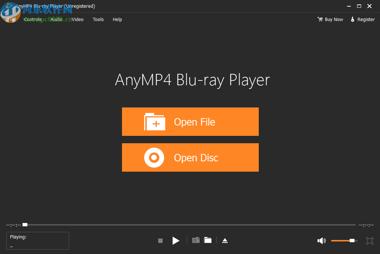The image size is (380, 254).
Task: Open the Controls menu
Action: coord(33,19)
